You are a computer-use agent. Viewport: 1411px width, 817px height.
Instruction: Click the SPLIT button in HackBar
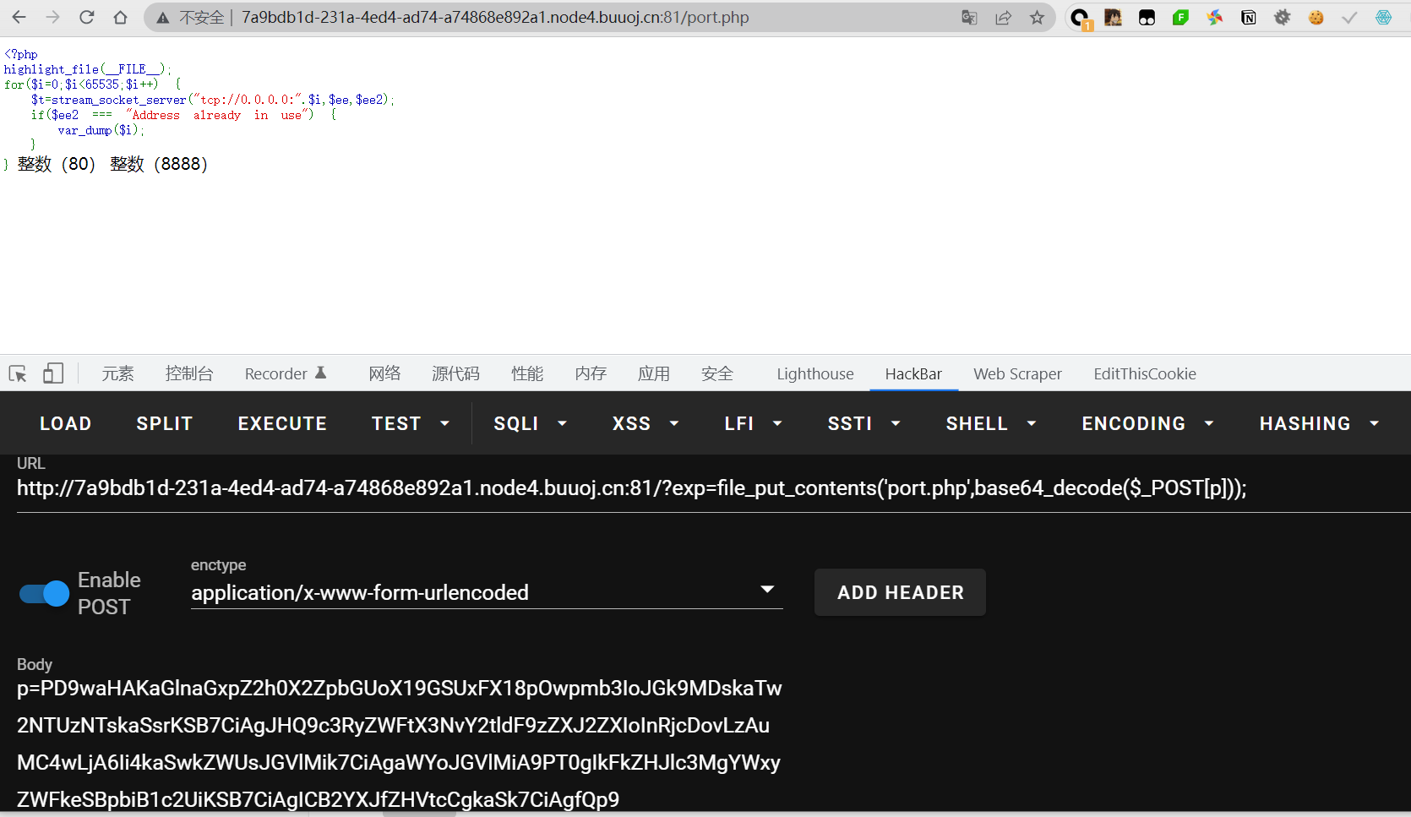(165, 423)
